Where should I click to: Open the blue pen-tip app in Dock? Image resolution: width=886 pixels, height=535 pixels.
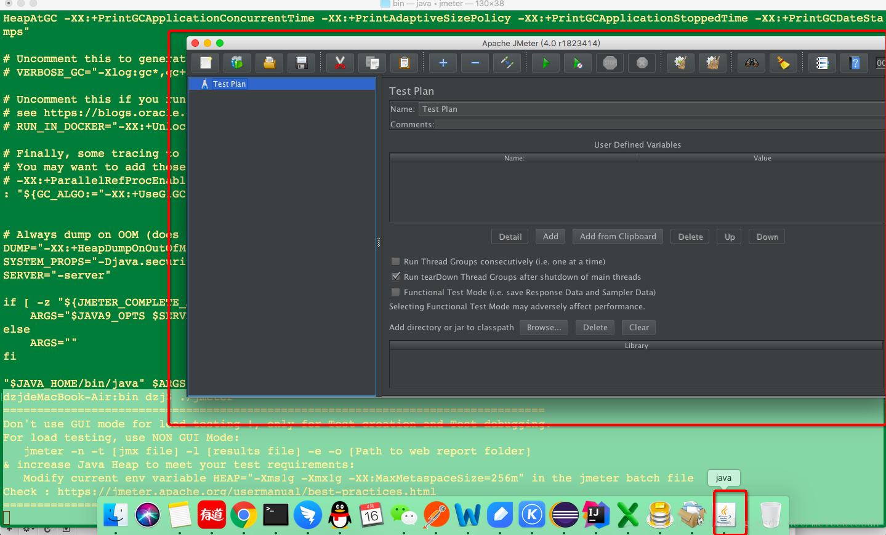point(500,515)
